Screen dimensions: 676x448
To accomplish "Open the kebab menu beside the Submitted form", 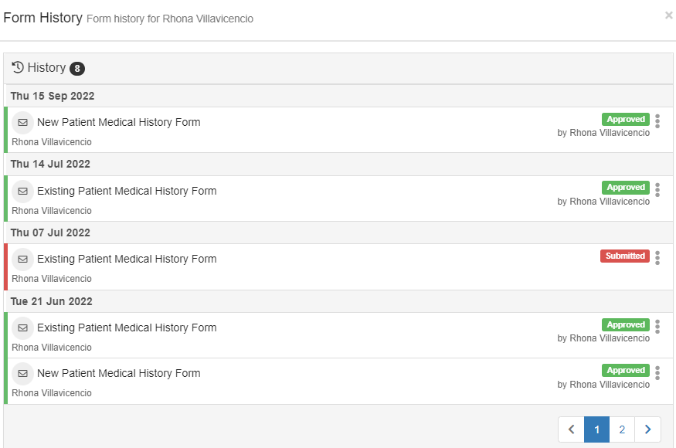I will click(x=657, y=260).
